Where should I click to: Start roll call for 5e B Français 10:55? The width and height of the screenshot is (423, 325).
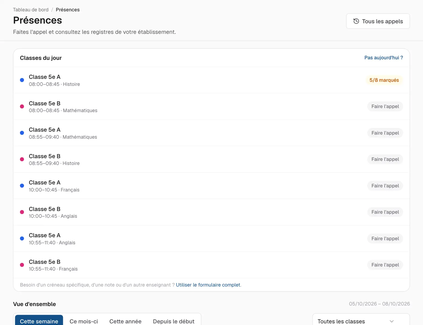pyautogui.click(x=385, y=265)
